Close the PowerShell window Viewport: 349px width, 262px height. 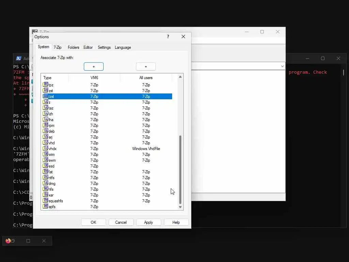338,58
